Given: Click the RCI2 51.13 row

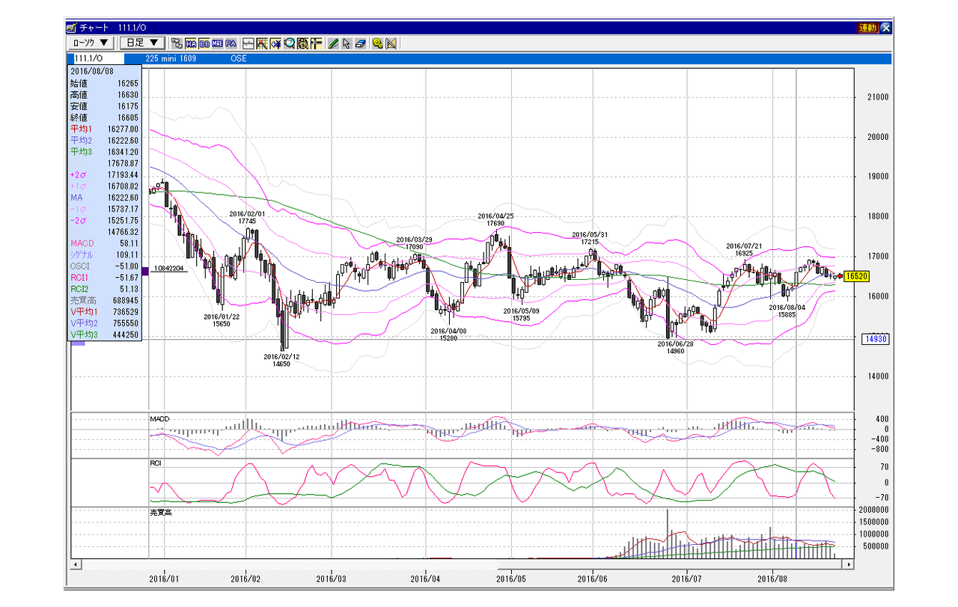Looking at the screenshot, I should click(104, 289).
